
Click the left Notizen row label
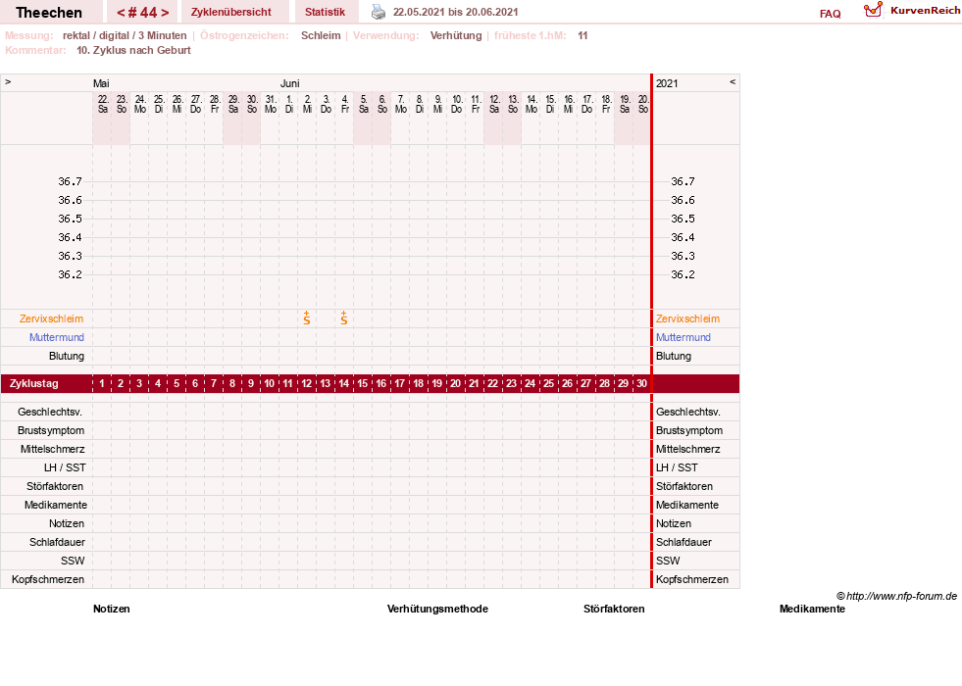[67, 523]
